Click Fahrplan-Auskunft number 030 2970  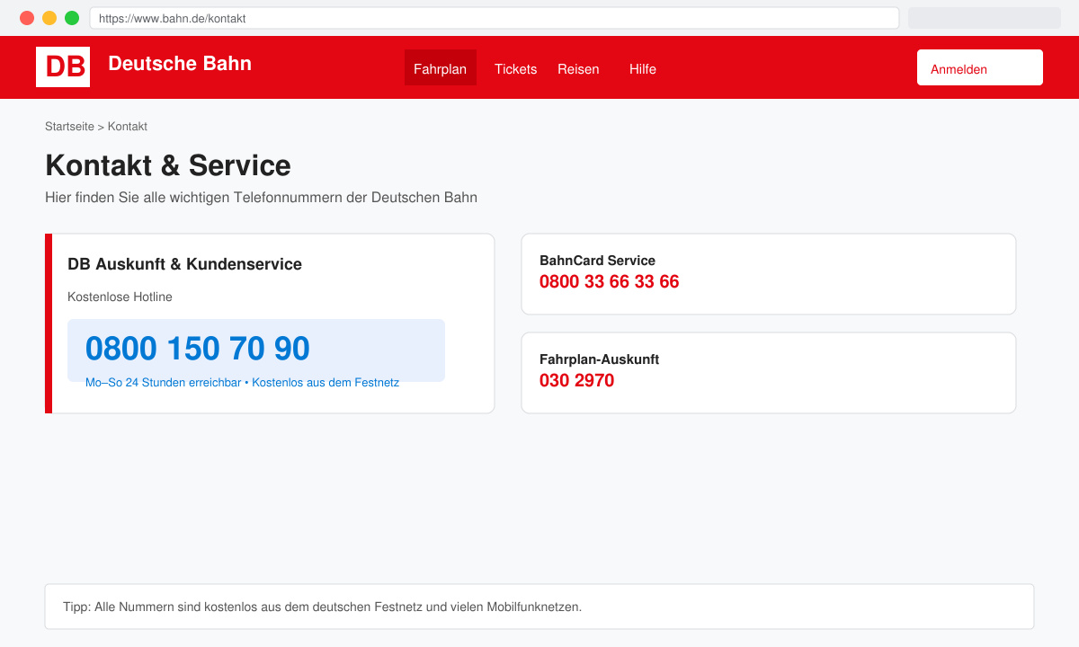click(x=576, y=380)
